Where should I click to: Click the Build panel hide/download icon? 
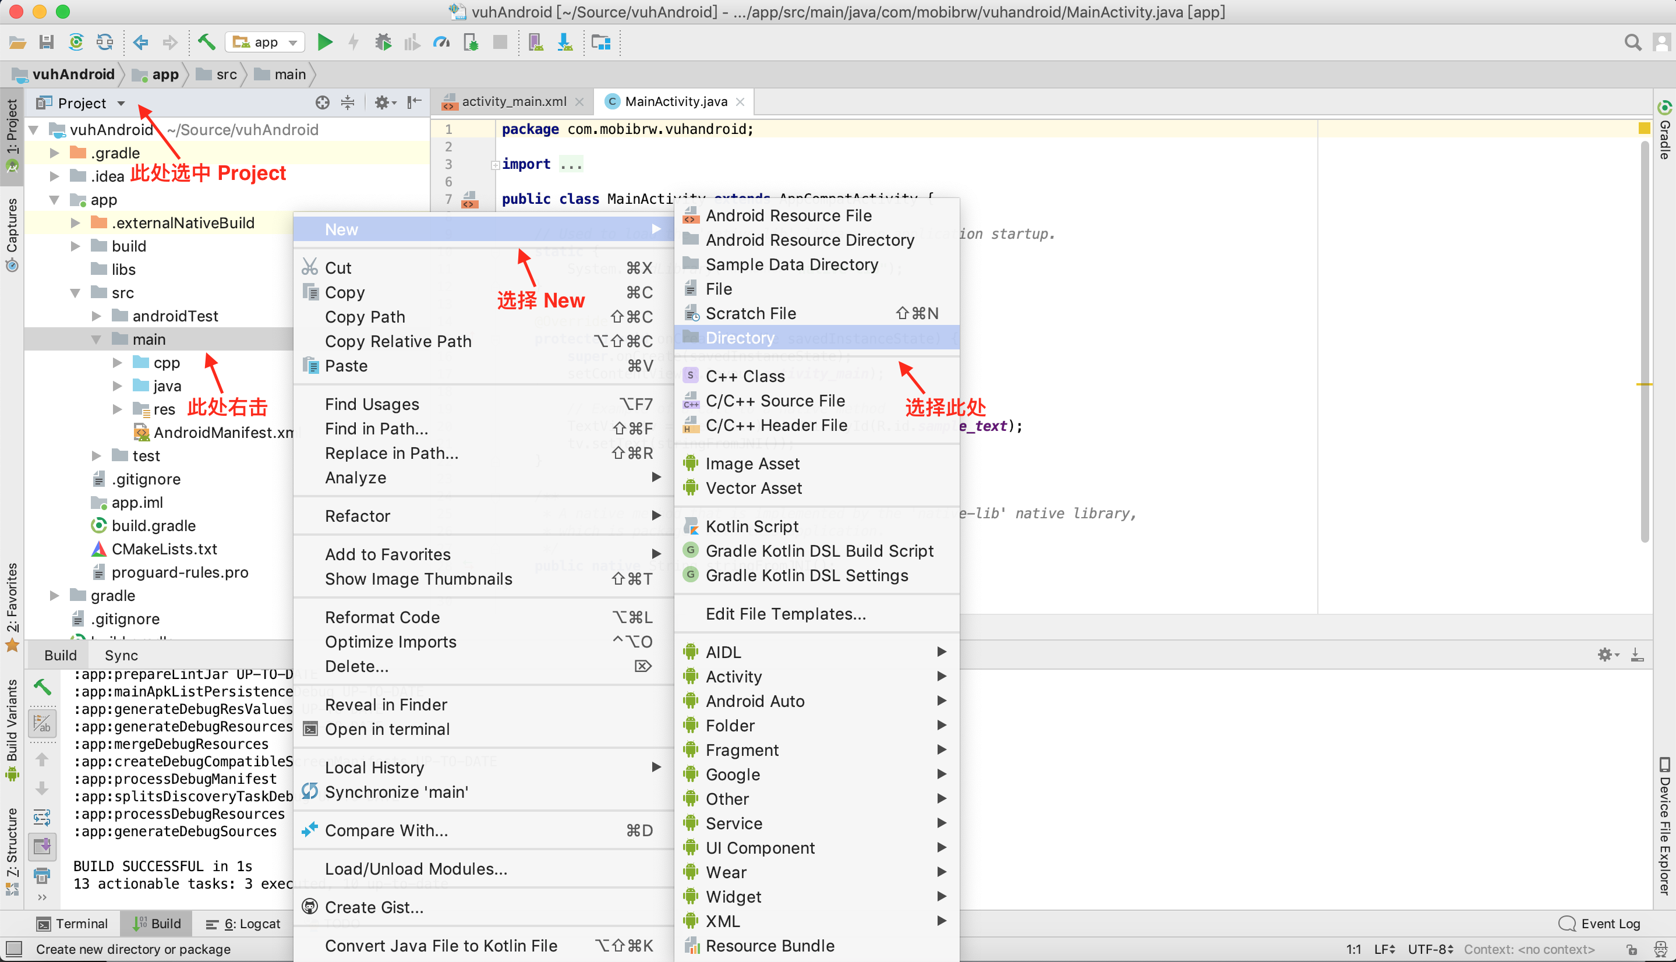point(1637,655)
